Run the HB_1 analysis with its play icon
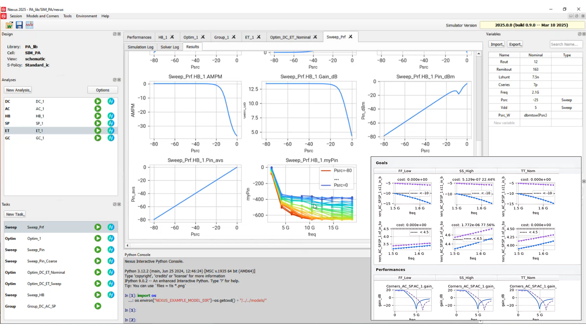 tap(97, 116)
